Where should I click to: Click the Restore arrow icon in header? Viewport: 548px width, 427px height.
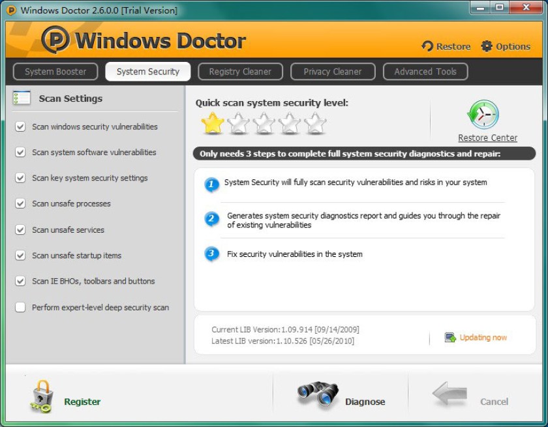pos(427,46)
